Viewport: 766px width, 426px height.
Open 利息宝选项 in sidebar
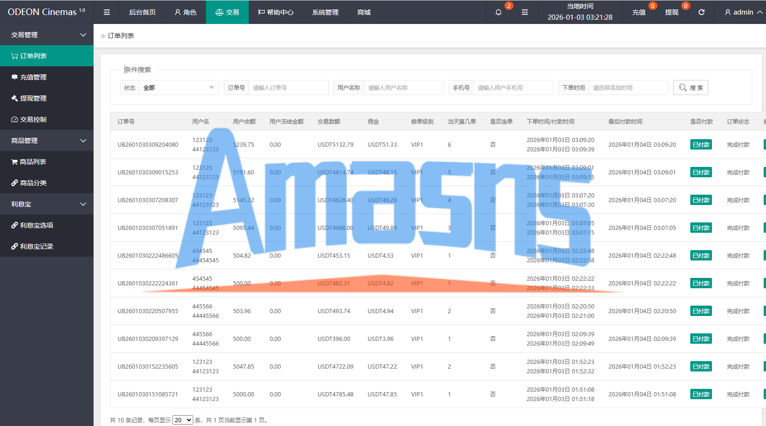click(x=47, y=225)
